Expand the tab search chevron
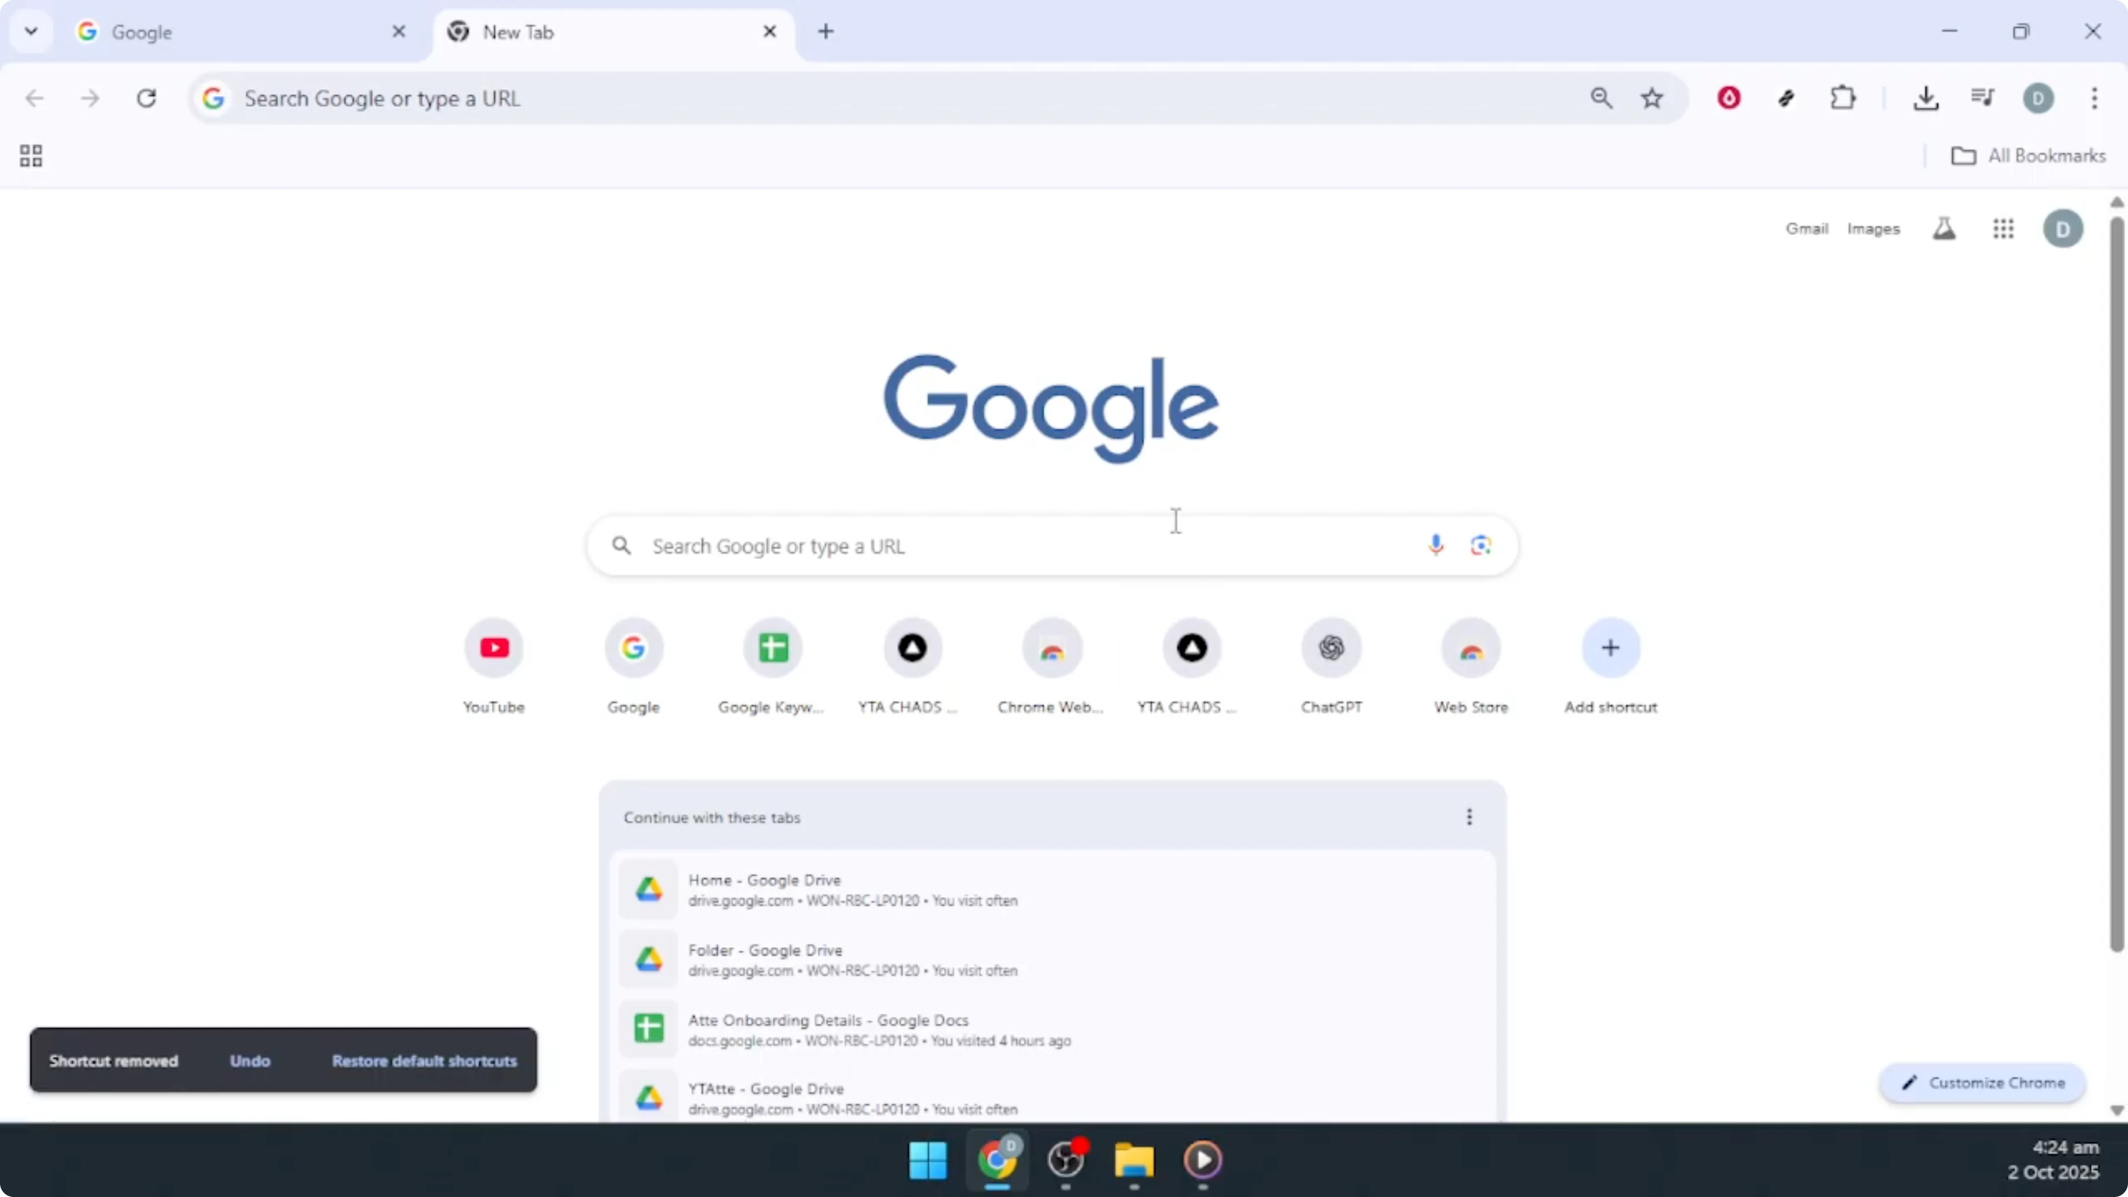 click(31, 31)
